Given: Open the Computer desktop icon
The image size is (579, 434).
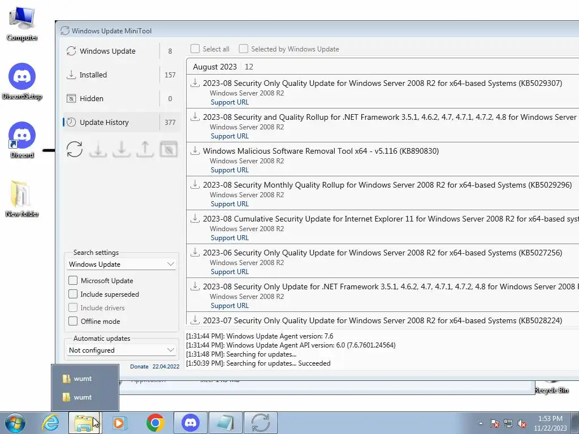Looking at the screenshot, I should click(22, 23).
